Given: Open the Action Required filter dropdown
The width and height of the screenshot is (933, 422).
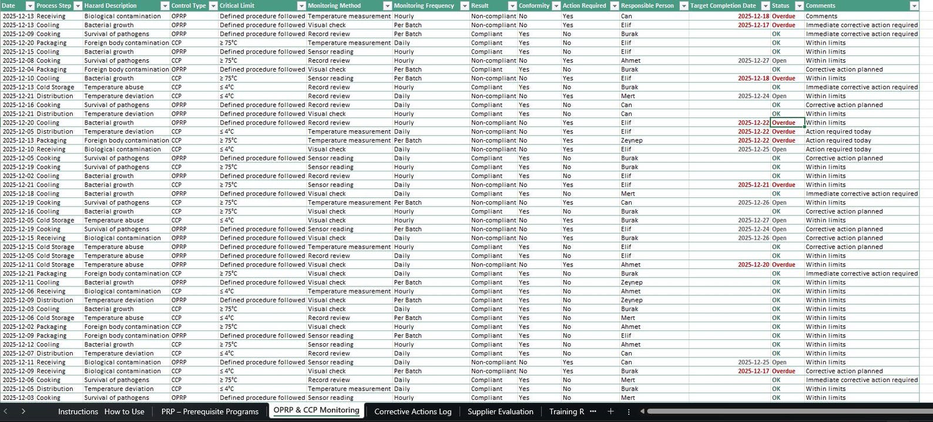Looking at the screenshot, I should point(615,6).
